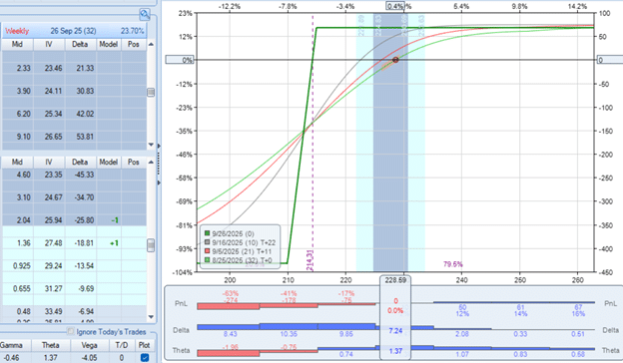Select the put row with Mid 3.10
Viewport: 623px width, 363px height.
pyautogui.click(x=74, y=197)
